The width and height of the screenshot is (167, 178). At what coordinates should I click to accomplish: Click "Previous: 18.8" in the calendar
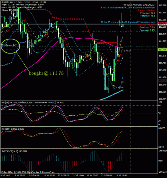(148, 13)
